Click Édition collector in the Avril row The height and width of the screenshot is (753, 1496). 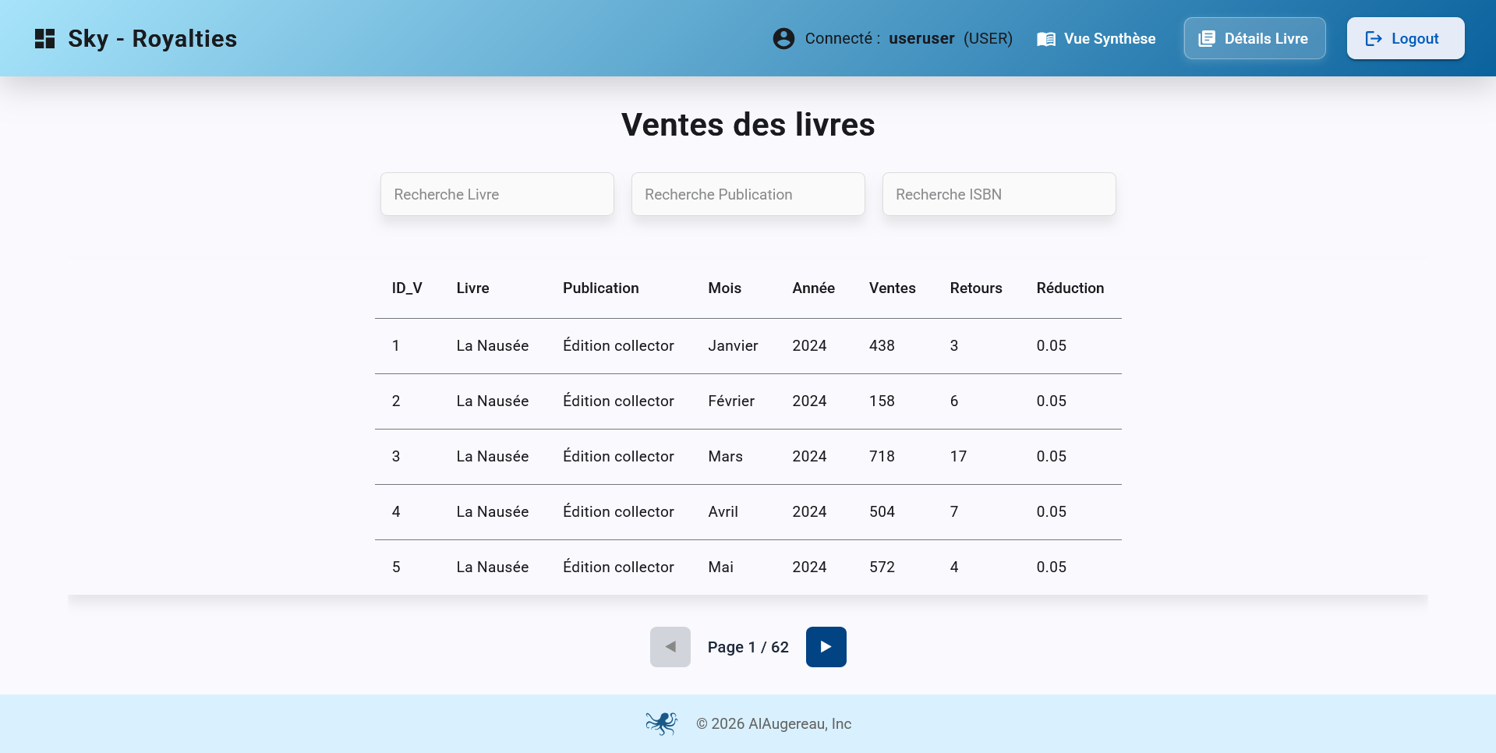pyautogui.click(x=619, y=512)
